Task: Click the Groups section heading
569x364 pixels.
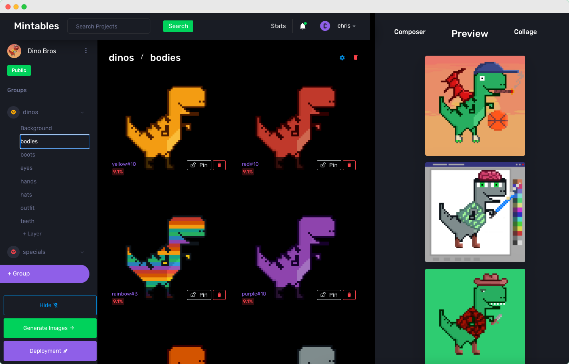Action: [x=17, y=90]
